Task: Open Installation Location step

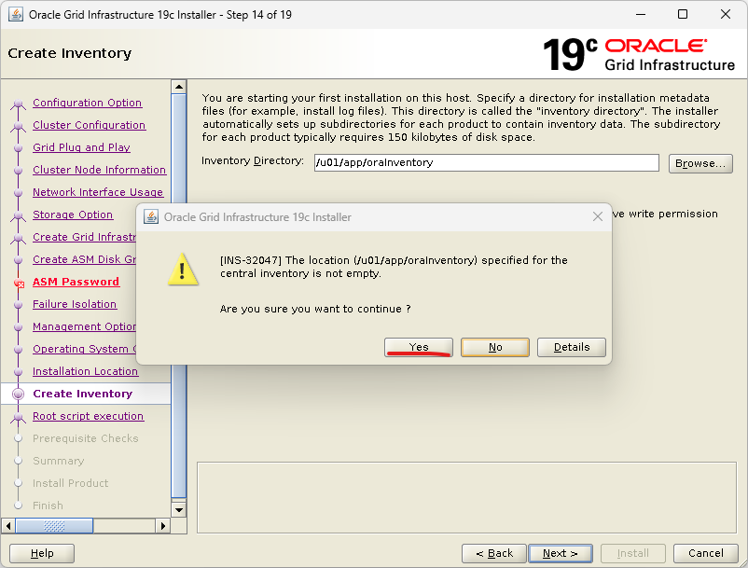Action: pyautogui.click(x=86, y=371)
